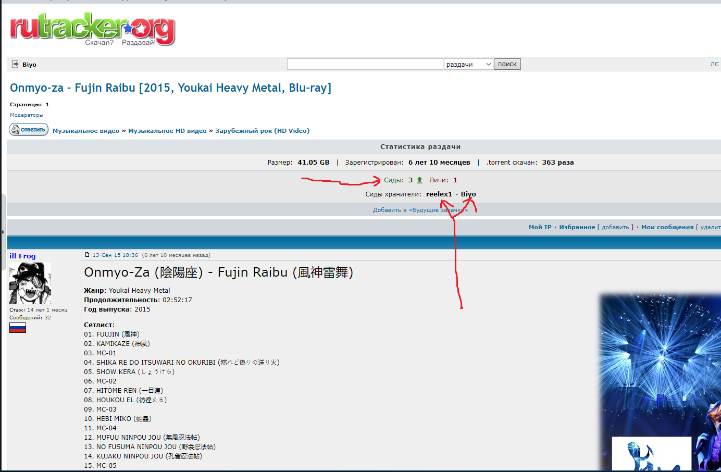Click the Личи count label
Image resolution: width=721 pixels, height=472 pixels.
pyautogui.click(x=439, y=180)
